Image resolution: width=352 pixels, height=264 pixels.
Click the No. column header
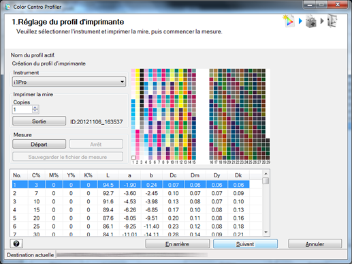[x=19, y=175]
